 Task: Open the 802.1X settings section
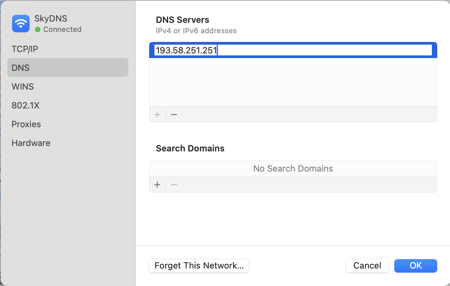pyautogui.click(x=26, y=105)
